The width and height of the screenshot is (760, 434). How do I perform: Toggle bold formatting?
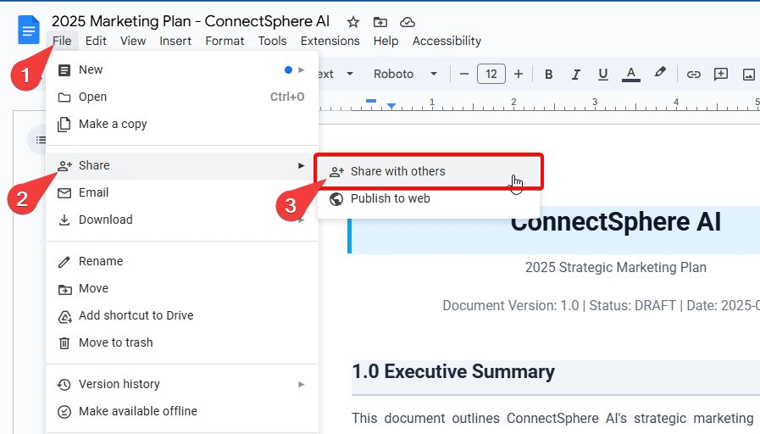(549, 75)
